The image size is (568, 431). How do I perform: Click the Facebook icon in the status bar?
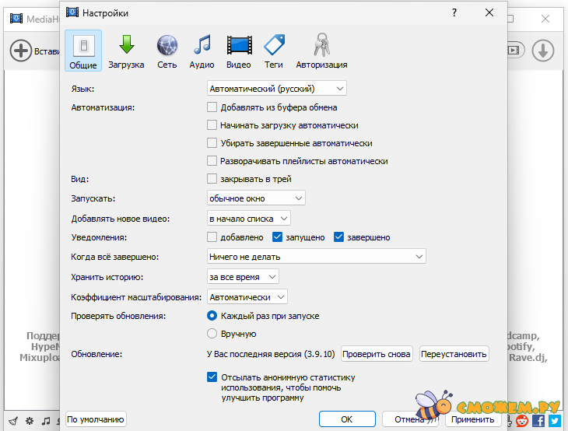click(x=538, y=421)
